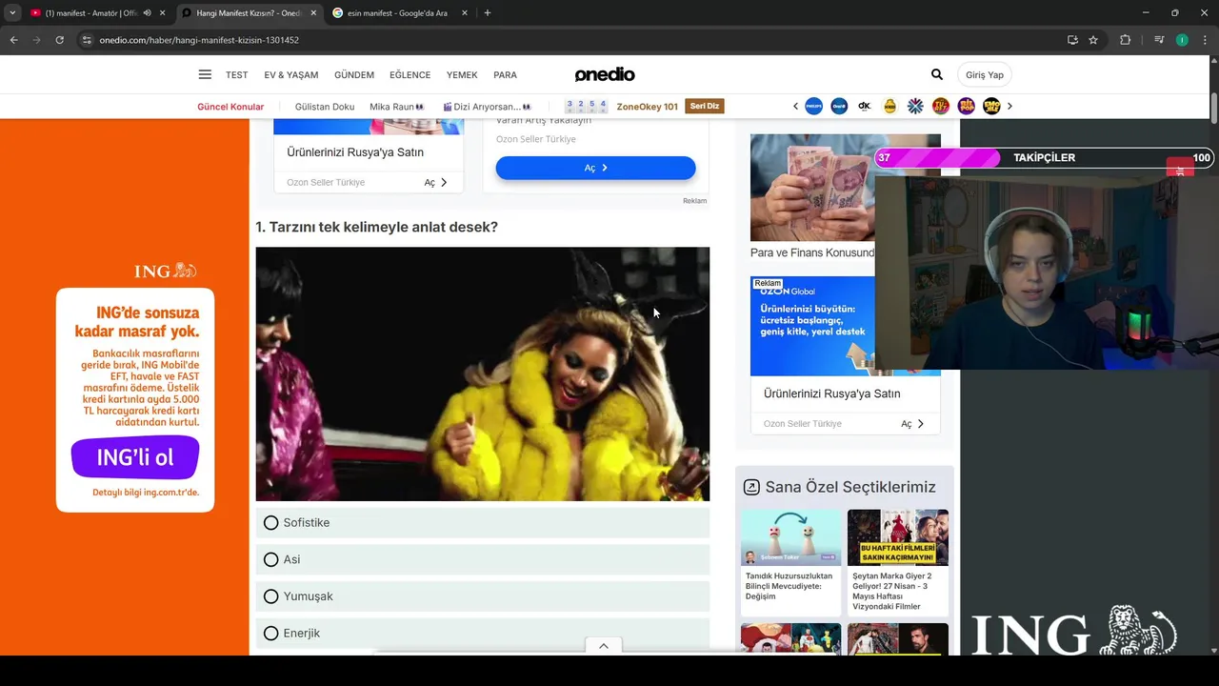Click the Seri Diz button
Viewport: 1219px width, 686px height.
pos(705,106)
